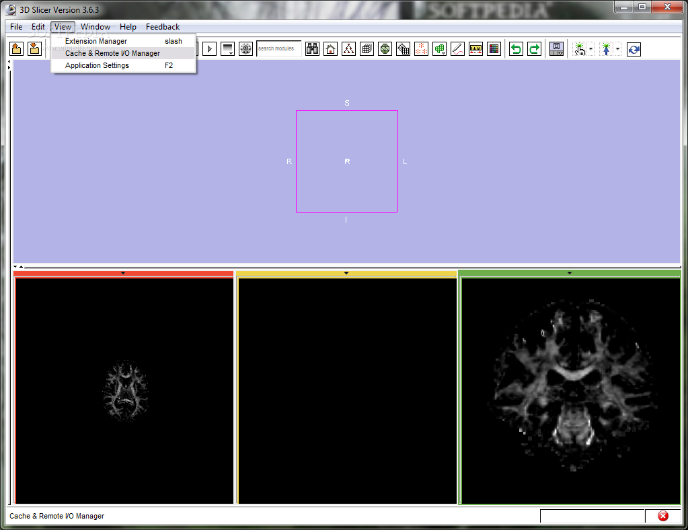This screenshot has height=530, width=688.
Task: Click the green Undo arrow
Action: coord(516,48)
